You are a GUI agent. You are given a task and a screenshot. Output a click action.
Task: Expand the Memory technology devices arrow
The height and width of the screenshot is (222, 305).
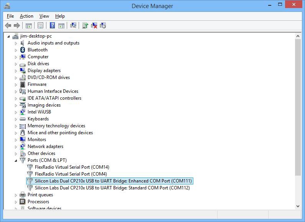point(16,126)
